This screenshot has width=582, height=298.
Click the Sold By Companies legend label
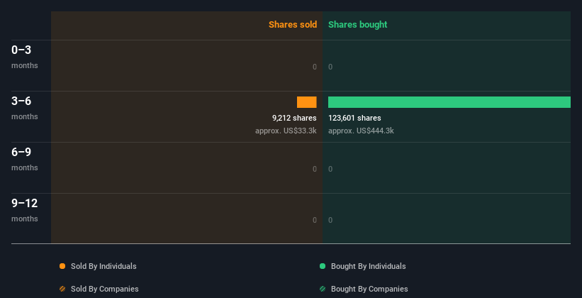pos(105,289)
